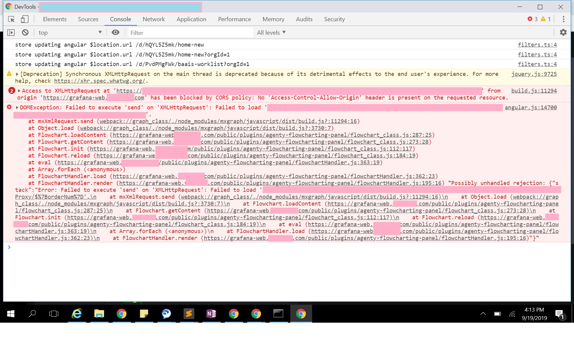Open the 'All levels' log filter dropdown
The width and height of the screenshot is (574, 340).
[x=271, y=32]
